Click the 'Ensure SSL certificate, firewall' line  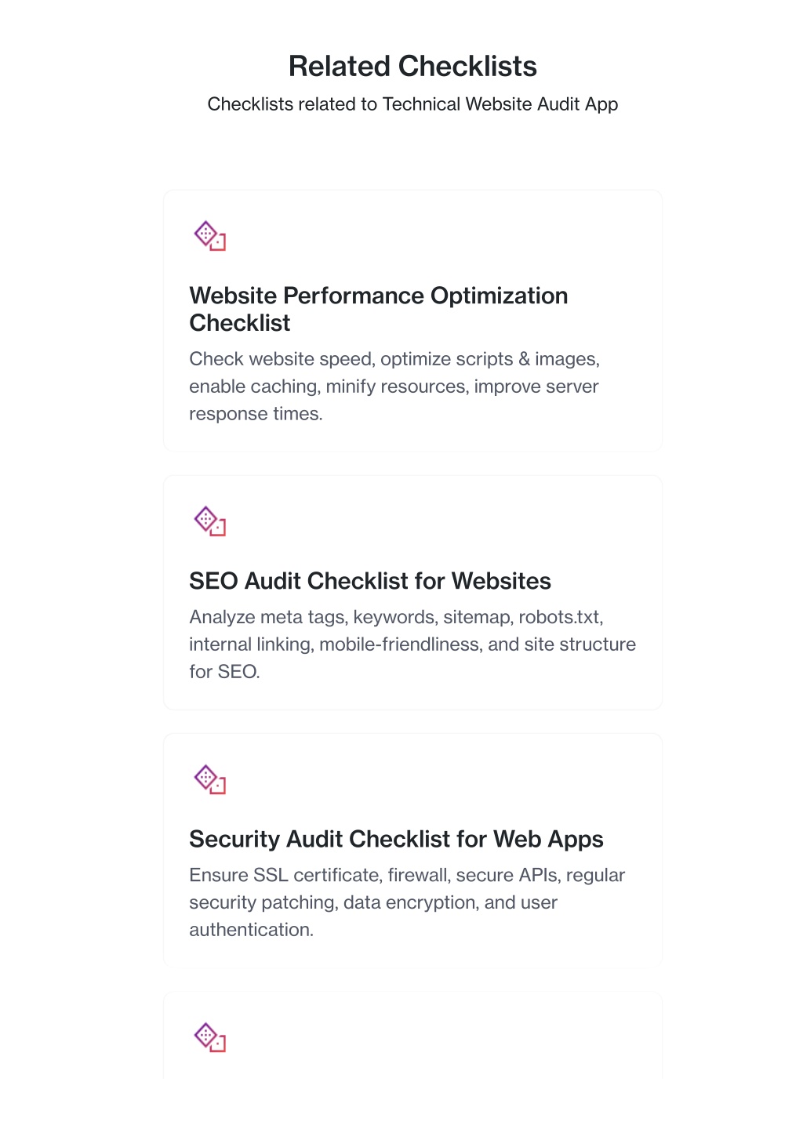pyautogui.click(x=407, y=875)
